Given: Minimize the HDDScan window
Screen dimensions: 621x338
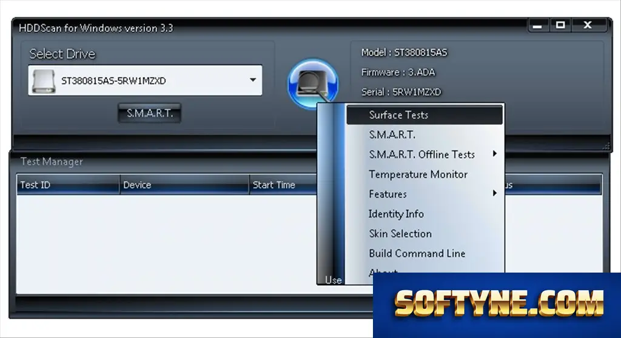Looking at the screenshot, I should tap(537, 25).
